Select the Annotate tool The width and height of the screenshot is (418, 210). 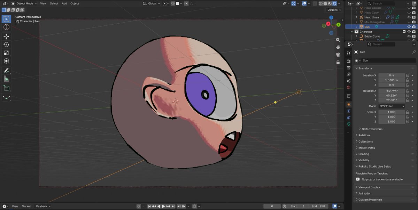click(6, 71)
